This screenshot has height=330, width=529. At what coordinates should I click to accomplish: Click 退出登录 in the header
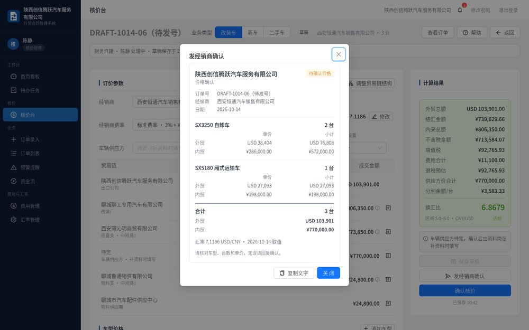coord(508,10)
